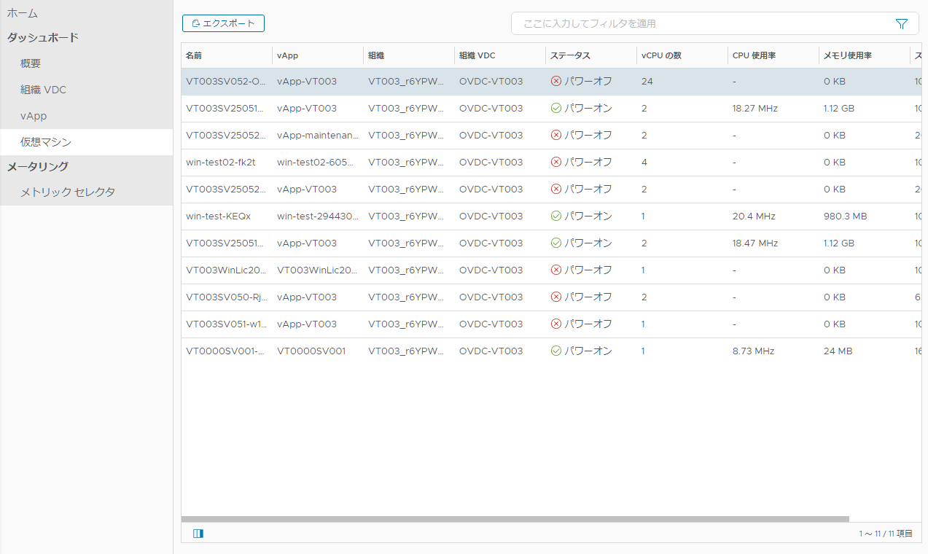Click the vApp-maintenan... vApp cell
Screen dimensions: 928x554
pyautogui.click(x=318, y=136)
